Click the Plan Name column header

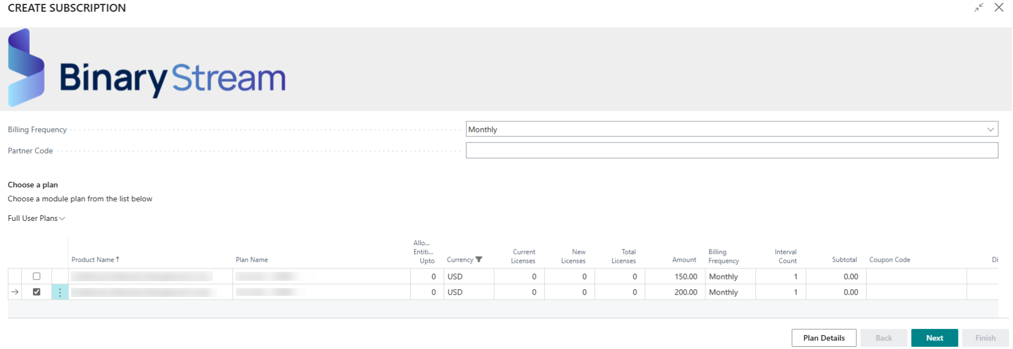(x=252, y=260)
